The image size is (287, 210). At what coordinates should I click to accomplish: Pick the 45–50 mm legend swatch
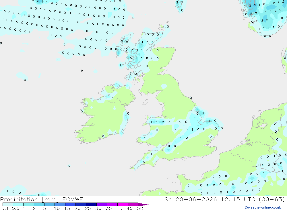[x=133, y=204]
